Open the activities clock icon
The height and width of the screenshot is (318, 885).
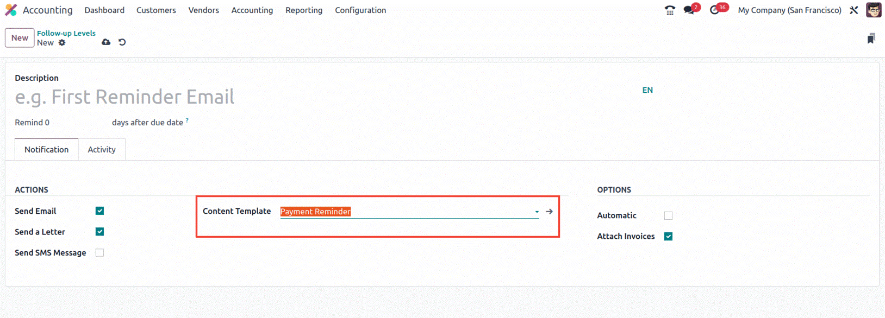tap(714, 10)
